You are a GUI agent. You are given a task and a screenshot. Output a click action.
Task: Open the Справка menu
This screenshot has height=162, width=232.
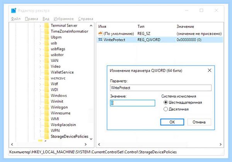pos(86,19)
